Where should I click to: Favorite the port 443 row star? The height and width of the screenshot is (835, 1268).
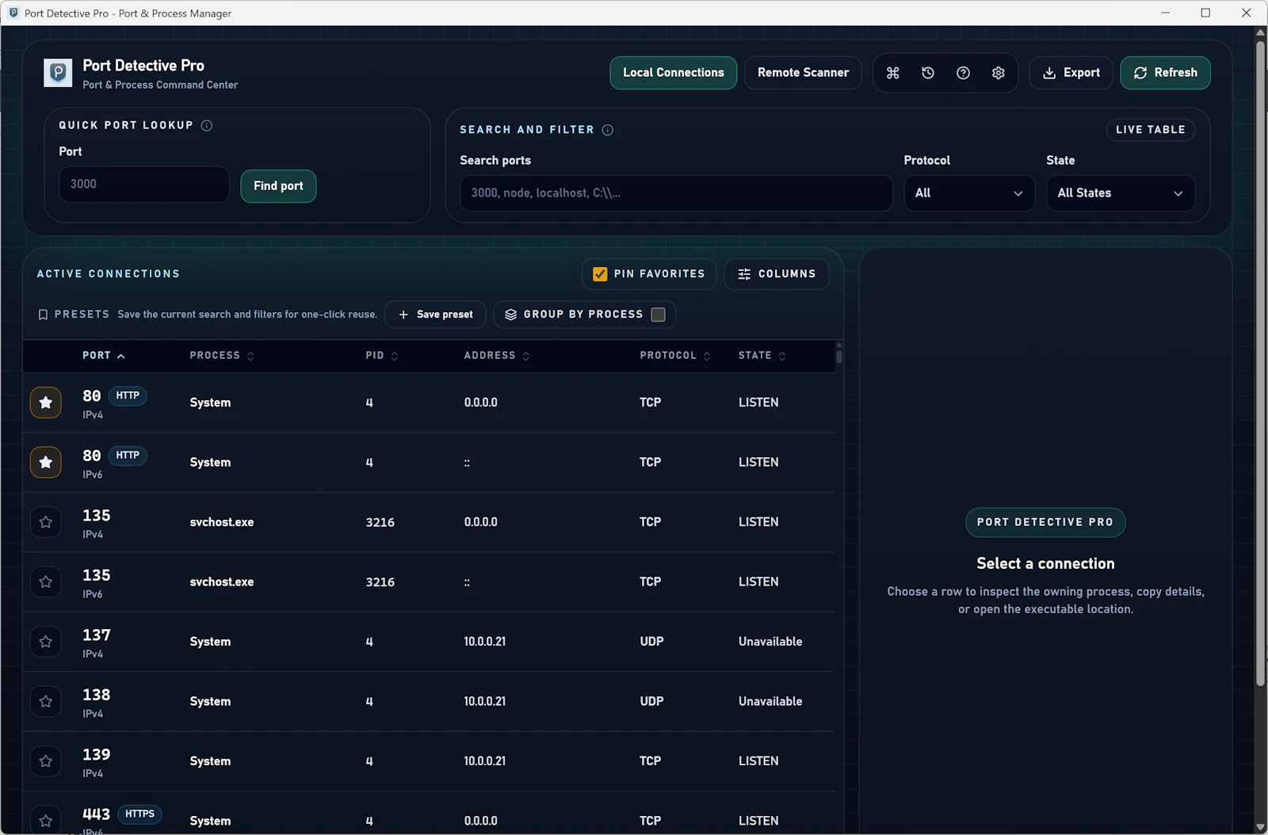[x=46, y=821]
